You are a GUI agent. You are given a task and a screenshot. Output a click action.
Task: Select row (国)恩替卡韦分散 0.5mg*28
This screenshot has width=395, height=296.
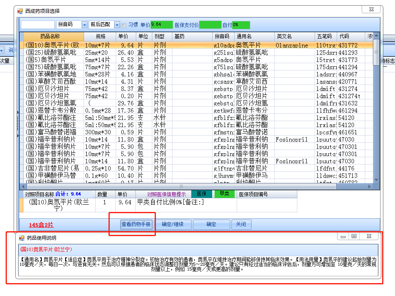196,111
